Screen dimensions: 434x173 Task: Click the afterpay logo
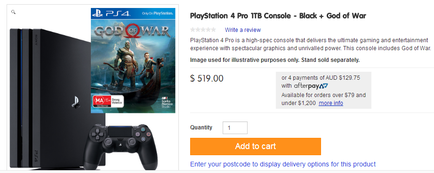311,86
